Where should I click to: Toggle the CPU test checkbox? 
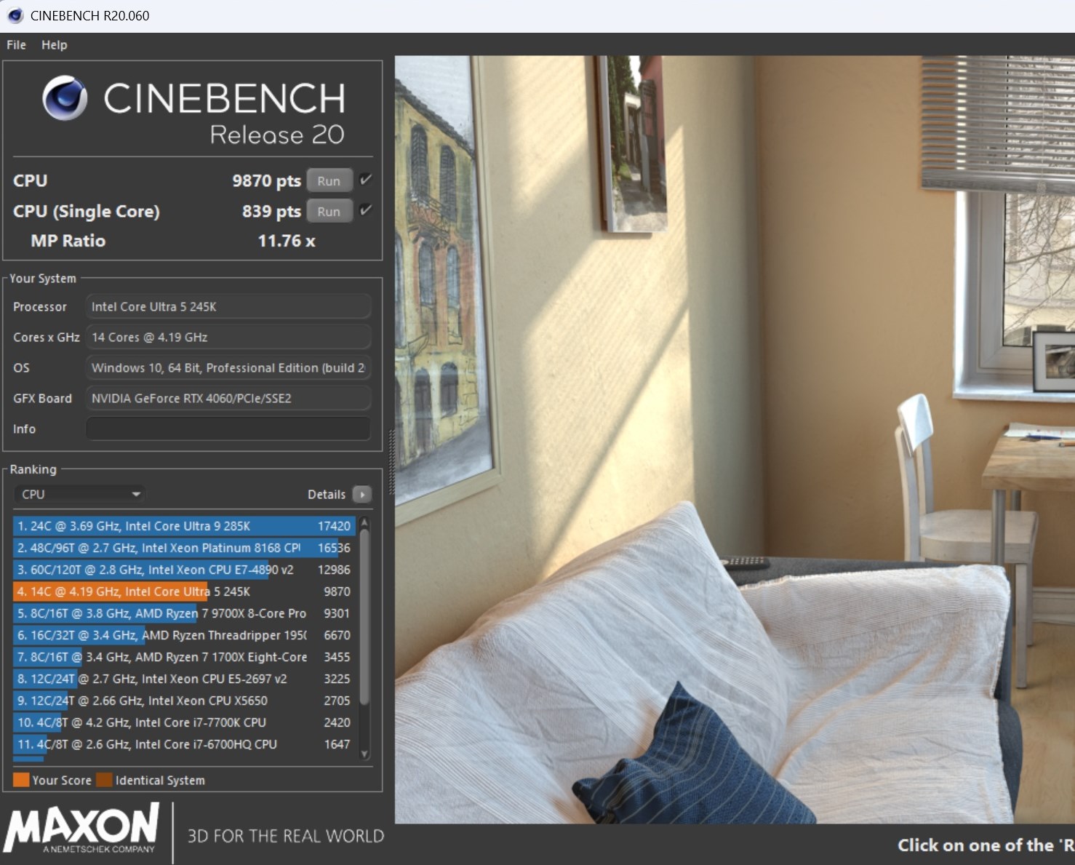pyautogui.click(x=366, y=180)
